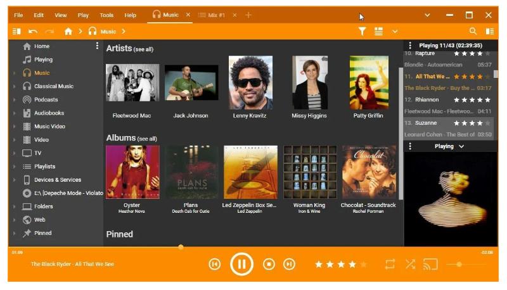
Task: Open the cast to device icon
Action: click(x=430, y=264)
